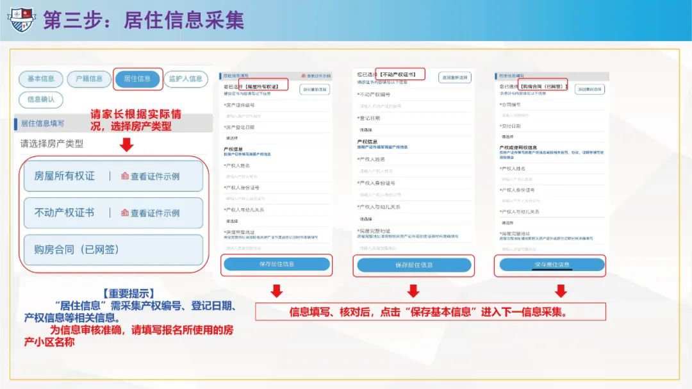Viewport: 692px width, 389px height.
Task: Open the 房产登记日期 date selector
Action: 277,138
